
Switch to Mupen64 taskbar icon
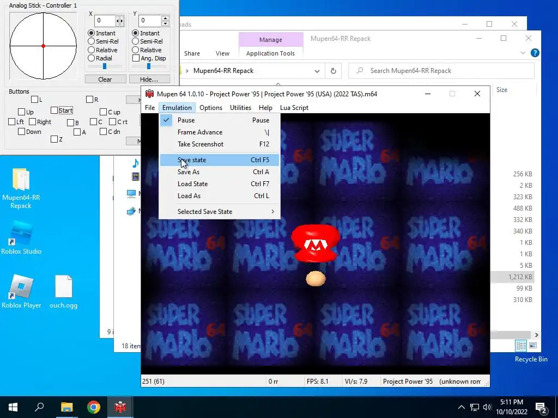(x=120, y=407)
